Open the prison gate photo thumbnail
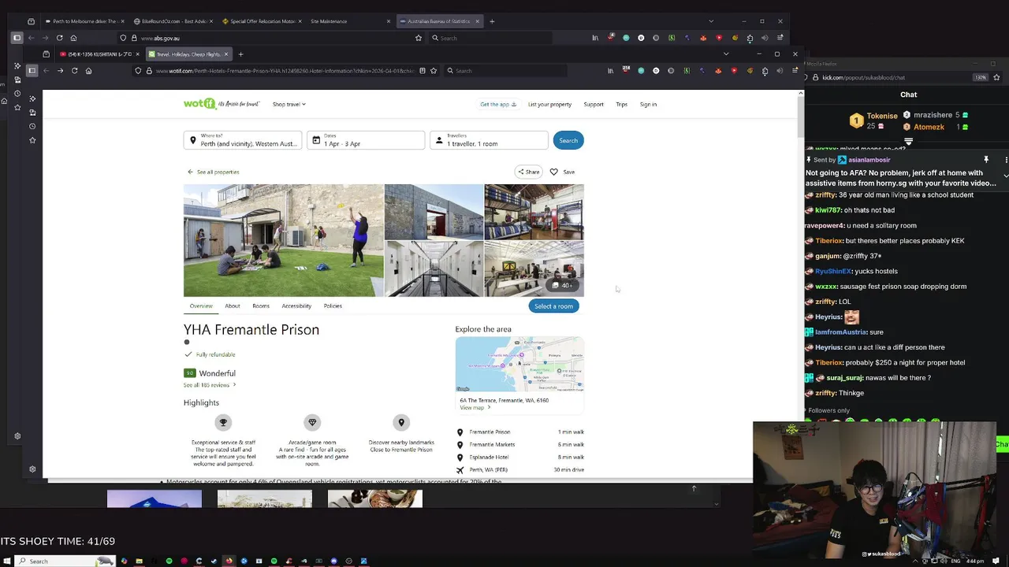1009x567 pixels. [x=434, y=212]
